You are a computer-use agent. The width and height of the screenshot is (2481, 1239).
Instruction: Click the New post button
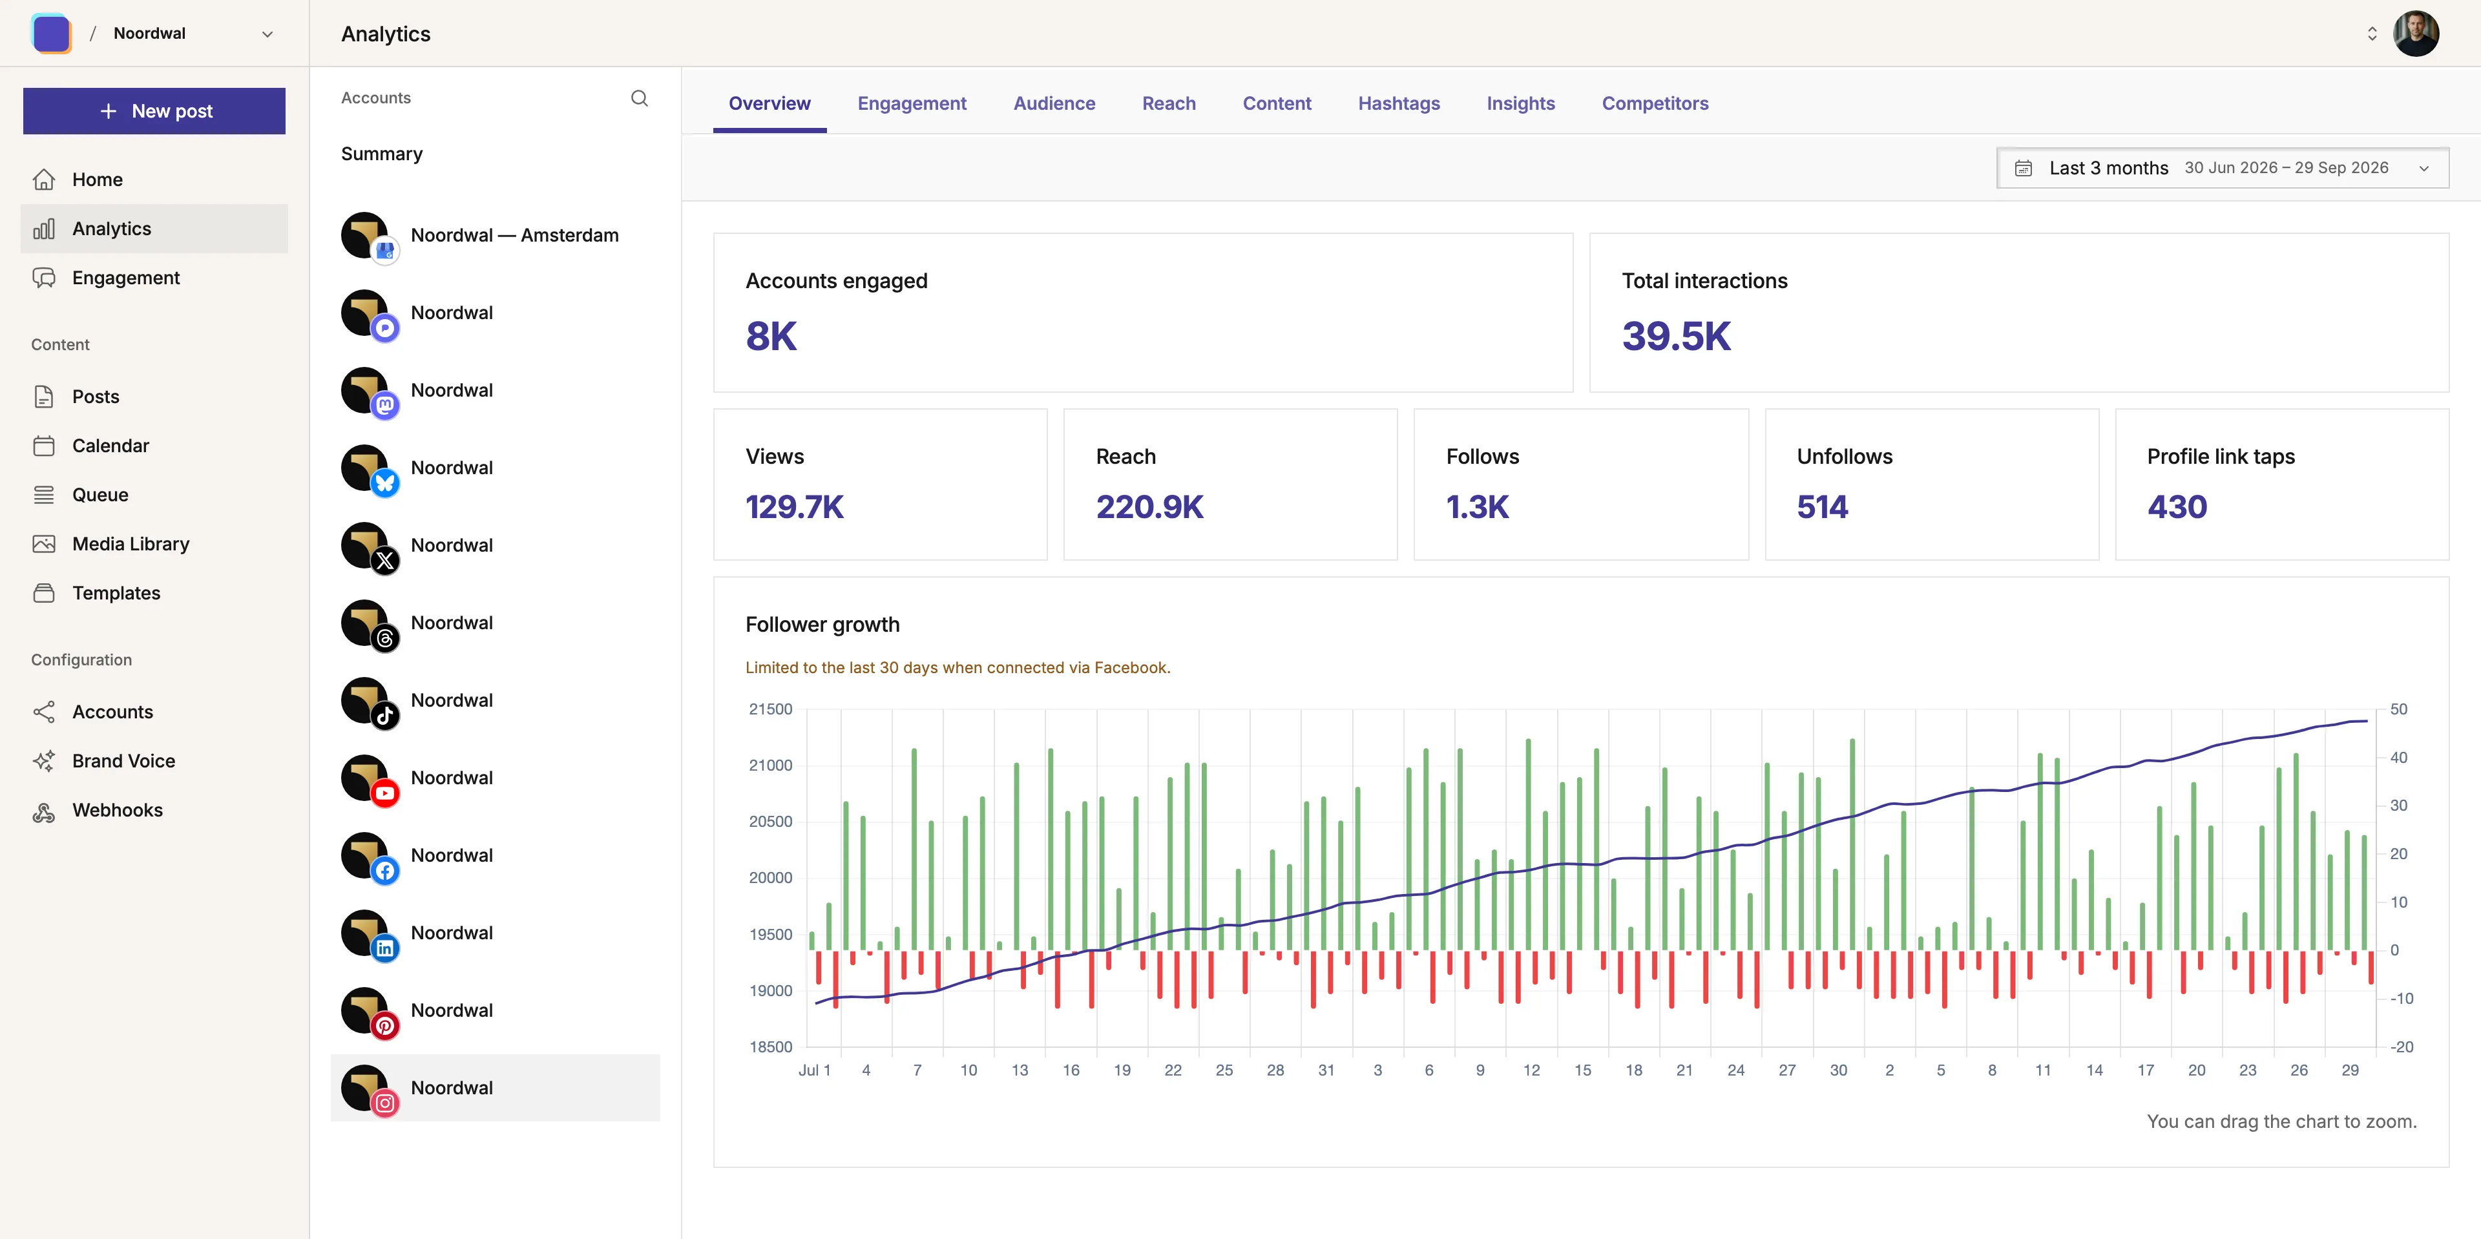tap(154, 110)
